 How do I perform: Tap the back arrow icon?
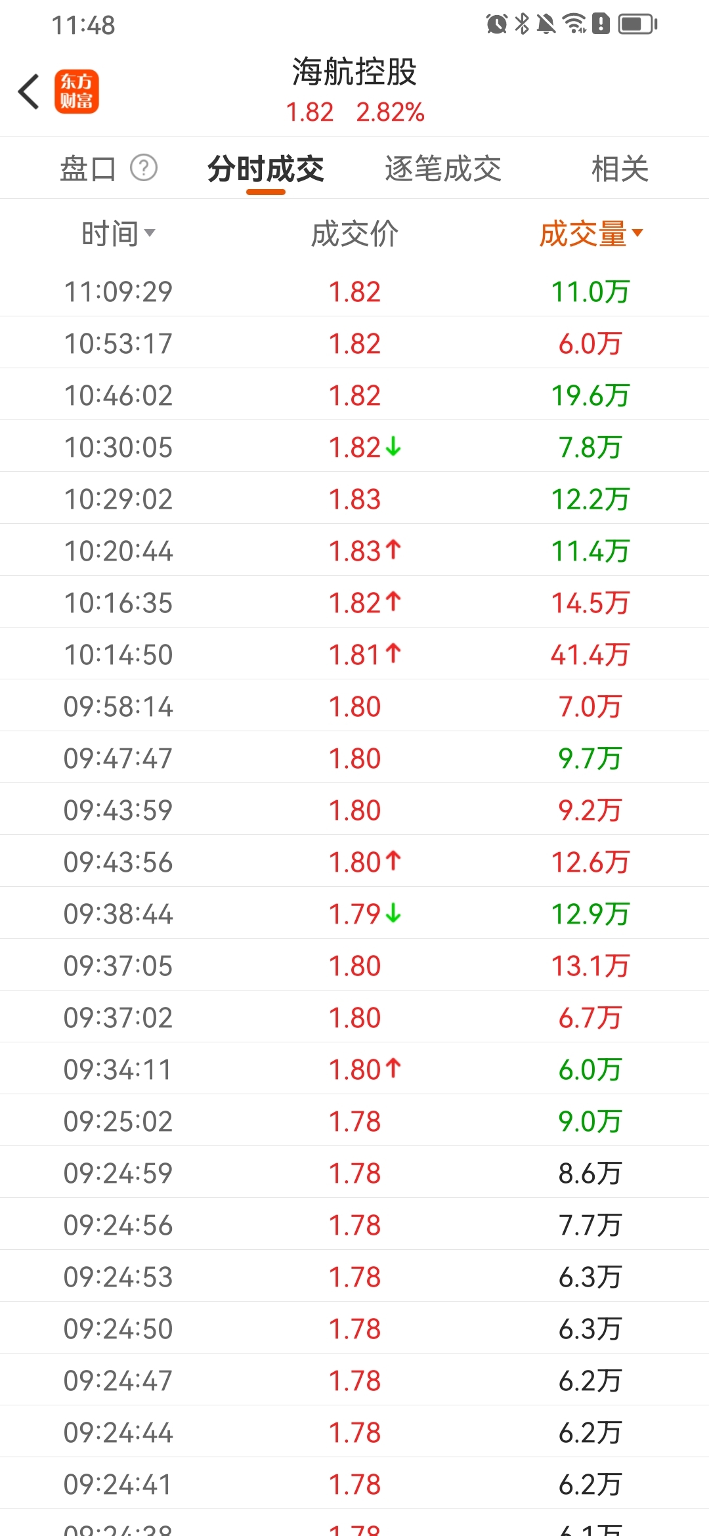tap(28, 91)
